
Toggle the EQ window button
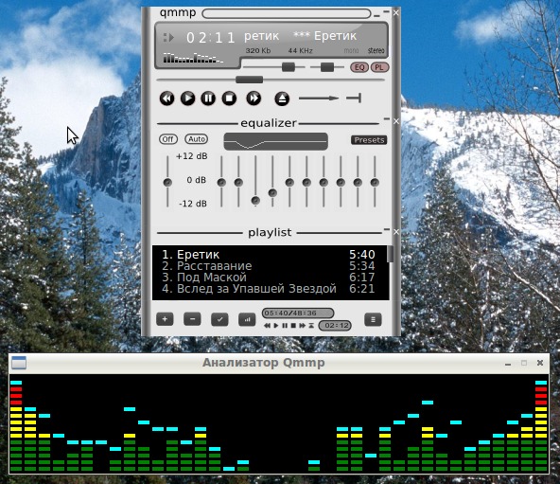(359, 67)
